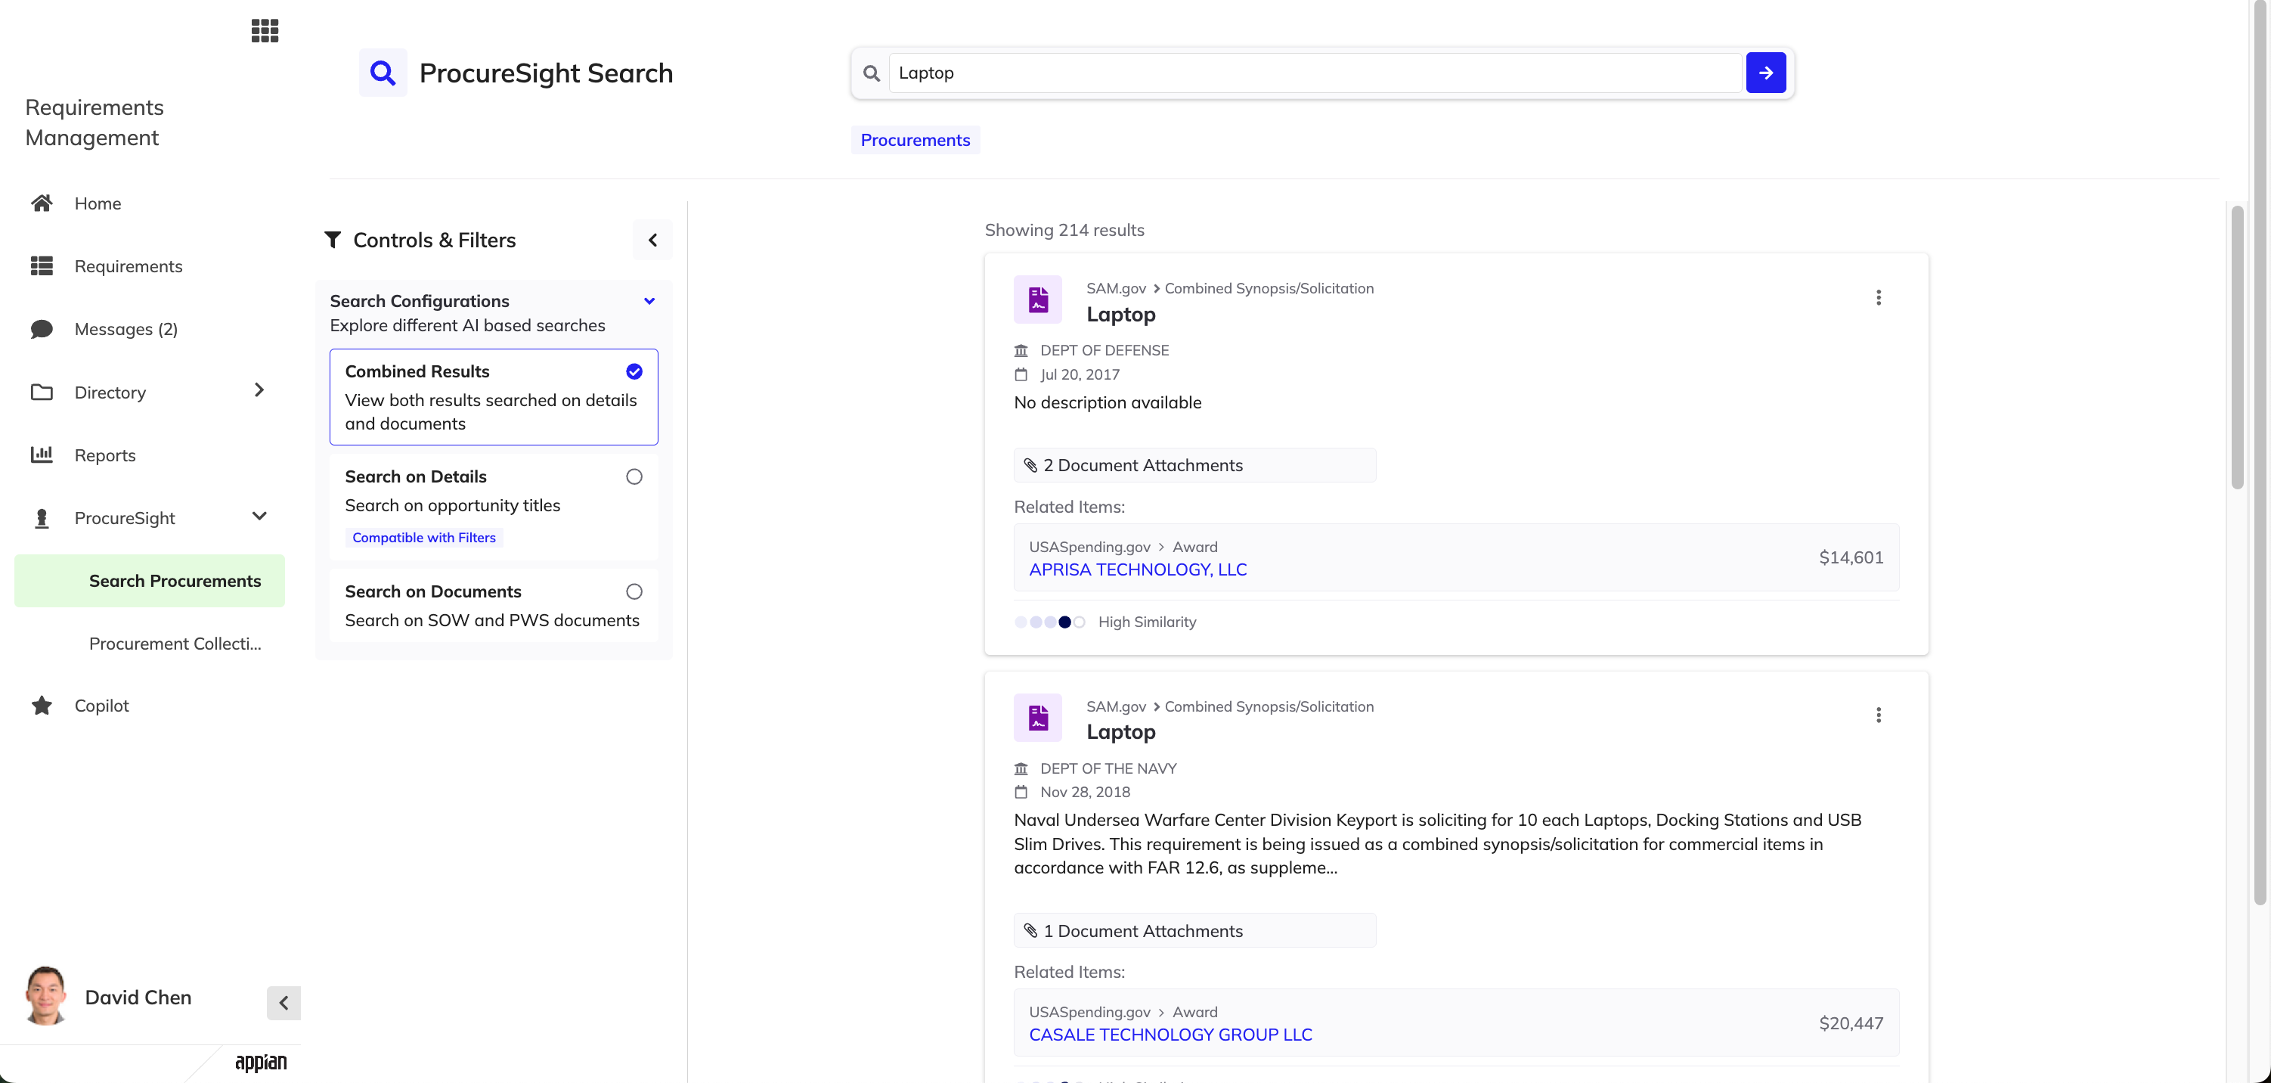
Task: Click the Copilot star icon
Action: pos(42,706)
